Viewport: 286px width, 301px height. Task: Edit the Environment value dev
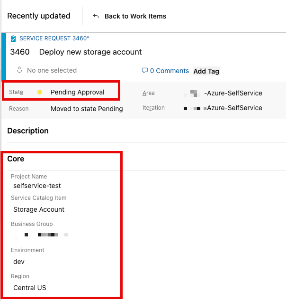(x=19, y=262)
